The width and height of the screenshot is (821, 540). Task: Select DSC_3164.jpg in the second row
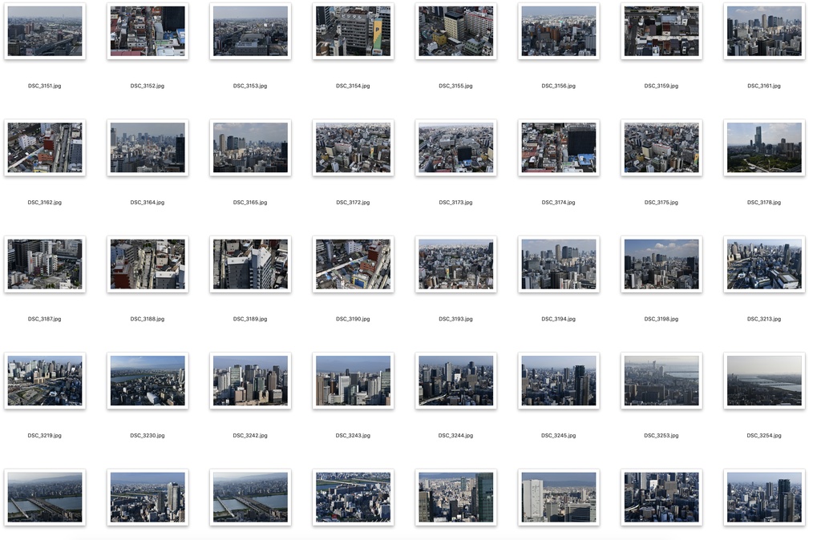(148, 147)
